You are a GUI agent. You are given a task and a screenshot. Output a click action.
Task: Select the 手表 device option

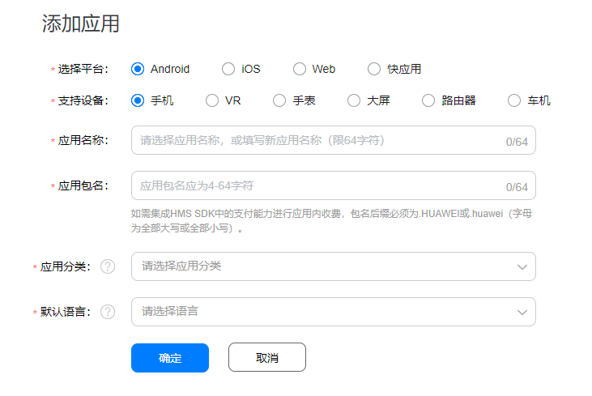tap(279, 100)
